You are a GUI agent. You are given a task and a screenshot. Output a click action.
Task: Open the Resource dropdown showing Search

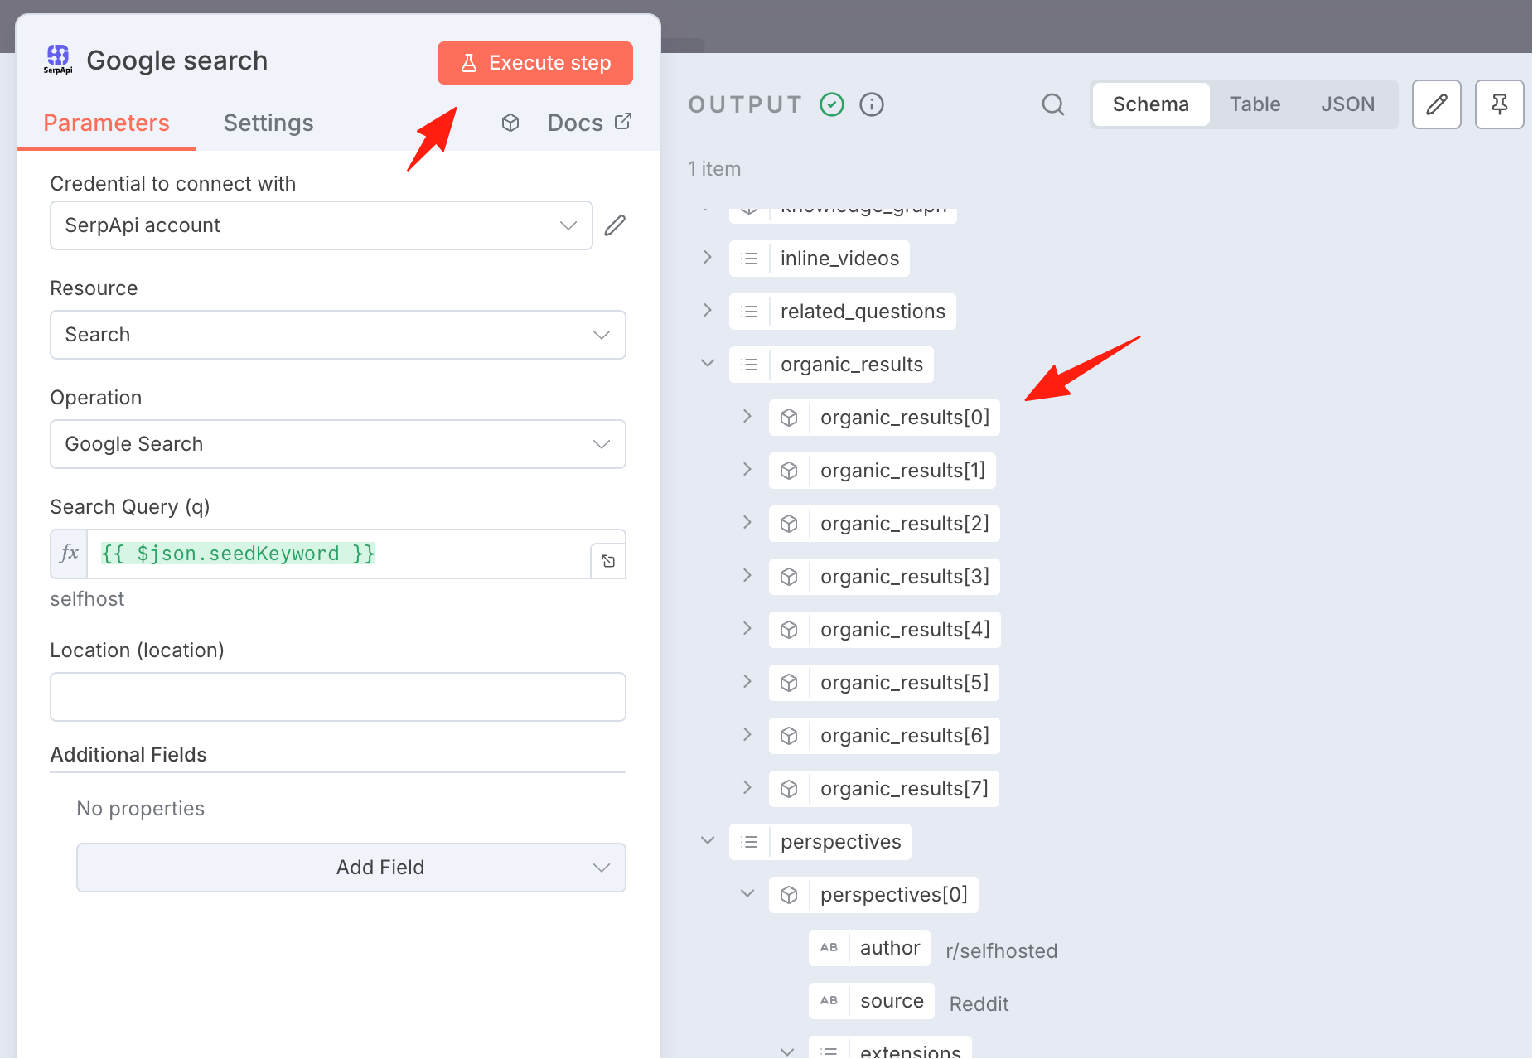click(338, 335)
